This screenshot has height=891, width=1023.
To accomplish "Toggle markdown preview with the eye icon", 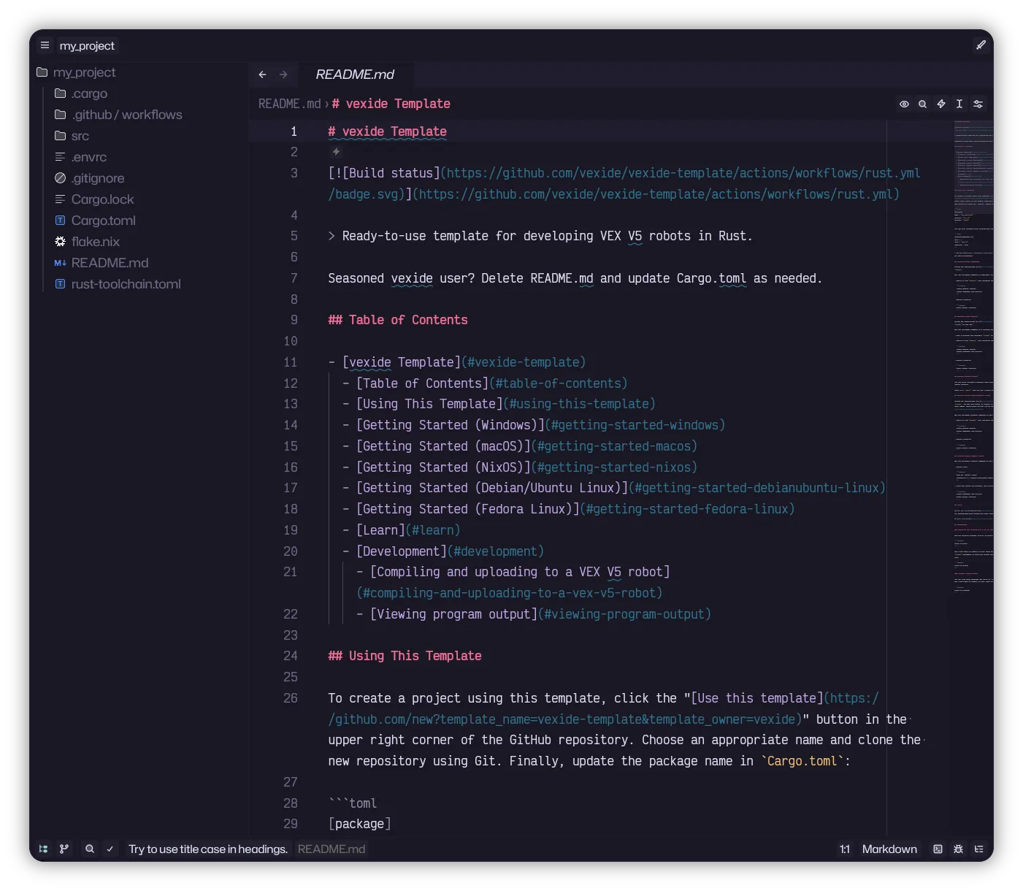I will pyautogui.click(x=904, y=104).
